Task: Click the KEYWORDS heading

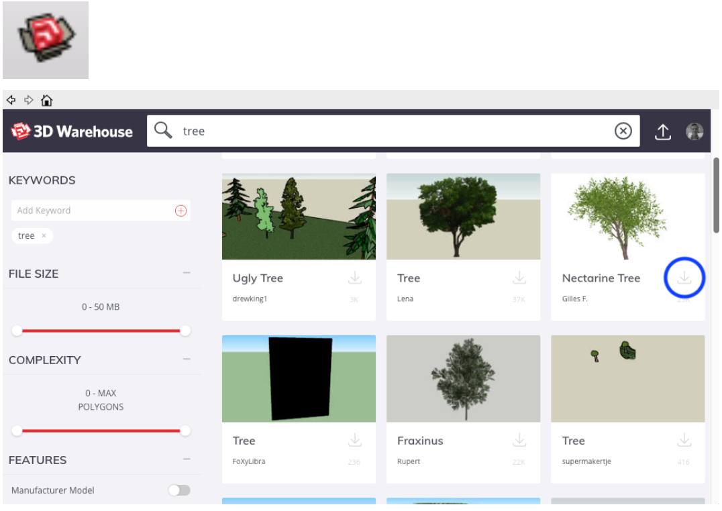Action: [42, 180]
